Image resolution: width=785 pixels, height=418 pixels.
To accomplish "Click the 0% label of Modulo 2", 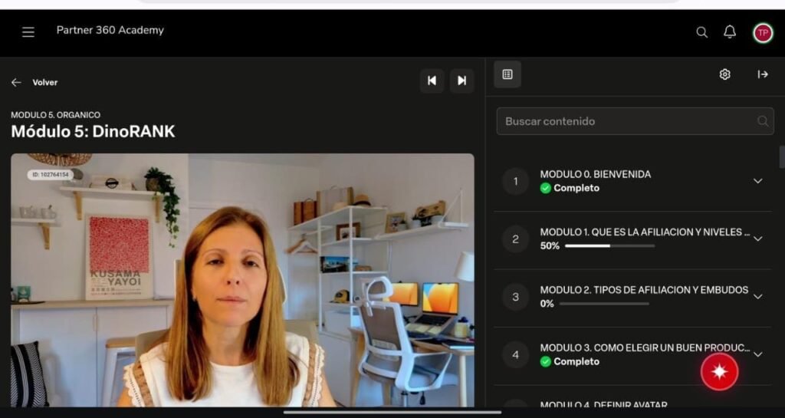I will click(547, 304).
